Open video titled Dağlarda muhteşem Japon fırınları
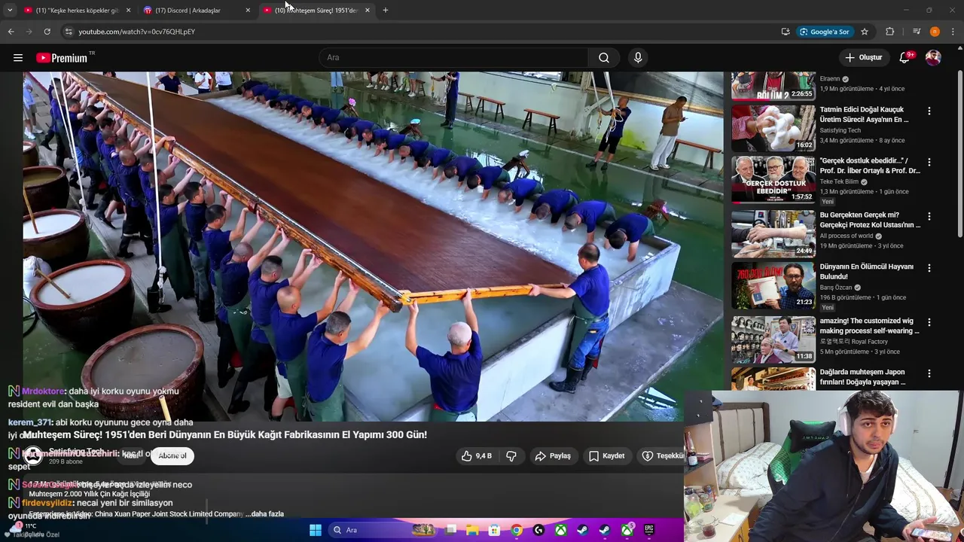The image size is (964, 542). coord(862,377)
